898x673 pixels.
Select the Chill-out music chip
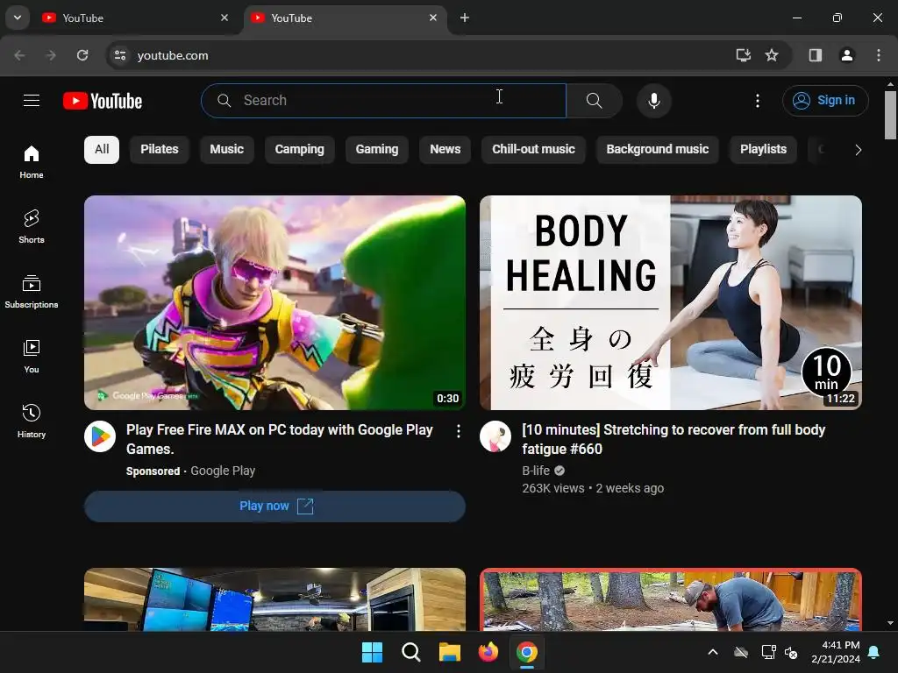[533, 149]
